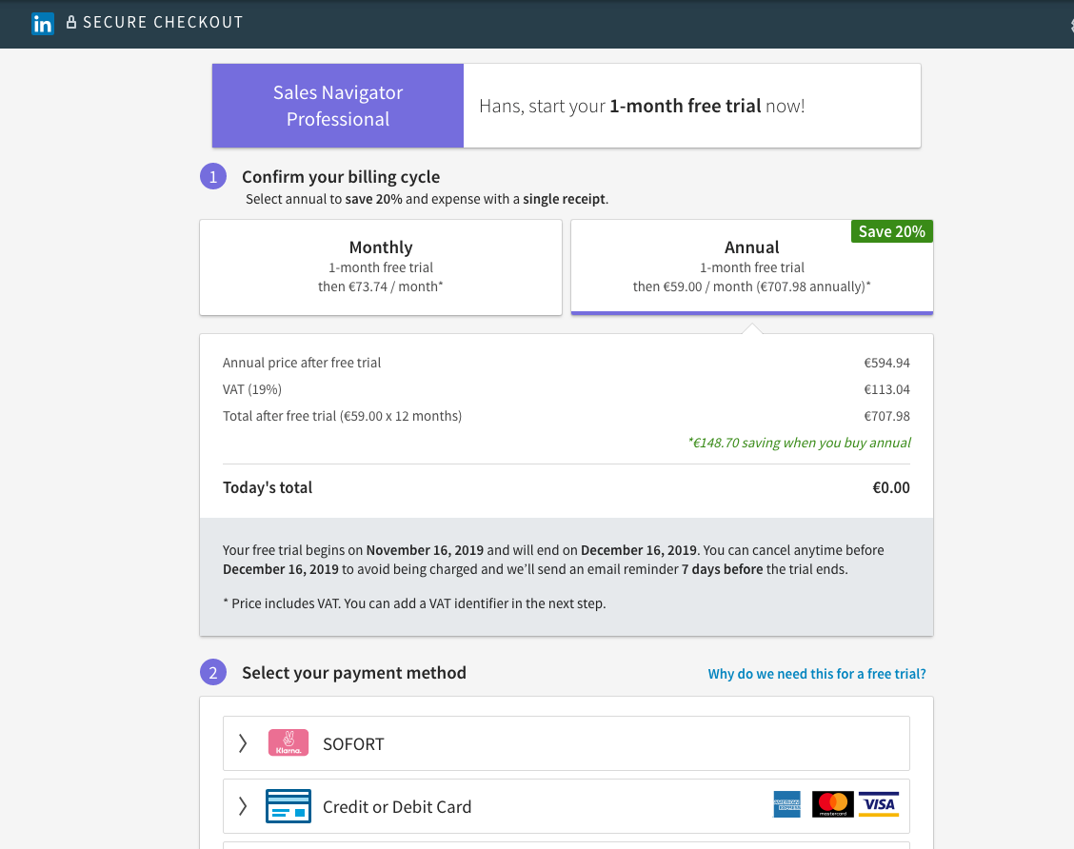Open "Why do we need this for a free trial?"
This screenshot has width=1074, height=849.
(x=817, y=674)
